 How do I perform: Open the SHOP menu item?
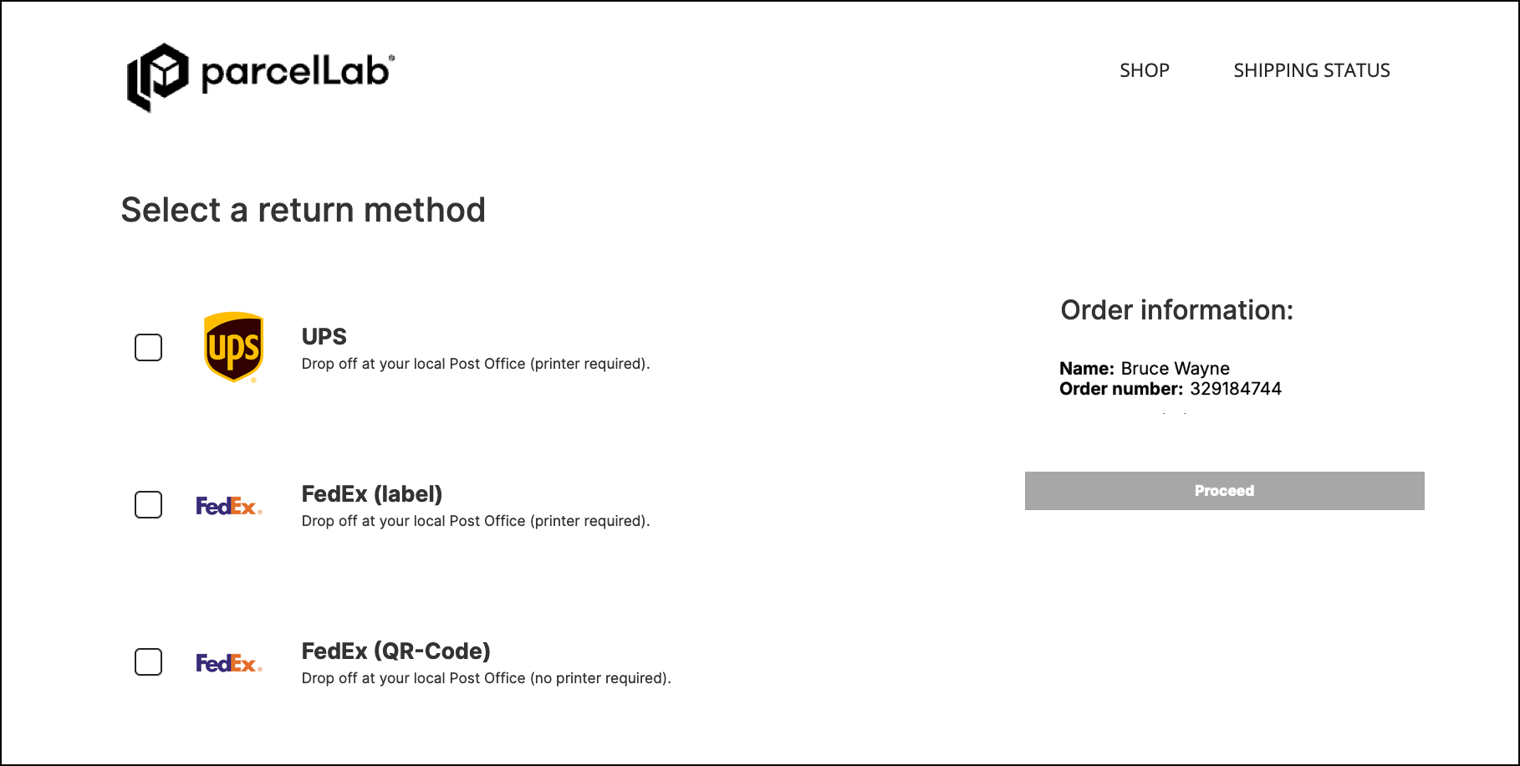tap(1144, 70)
